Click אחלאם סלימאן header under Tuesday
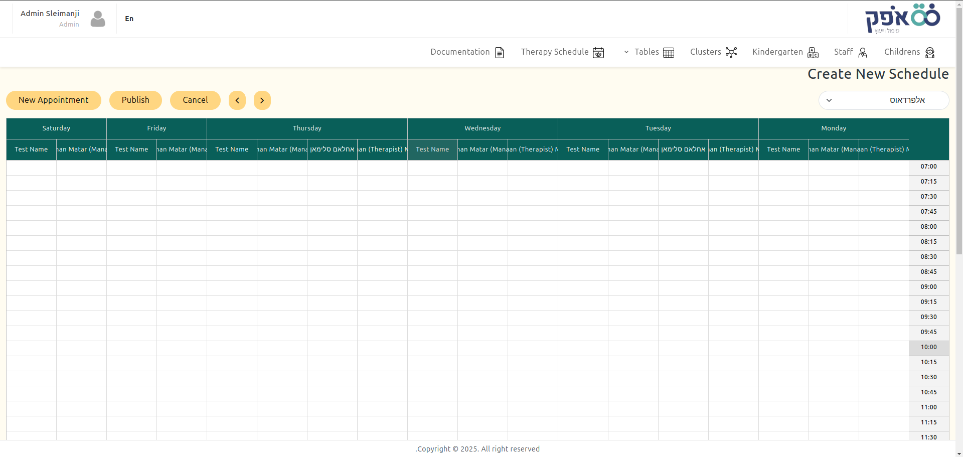The image size is (963, 457). [683, 149]
